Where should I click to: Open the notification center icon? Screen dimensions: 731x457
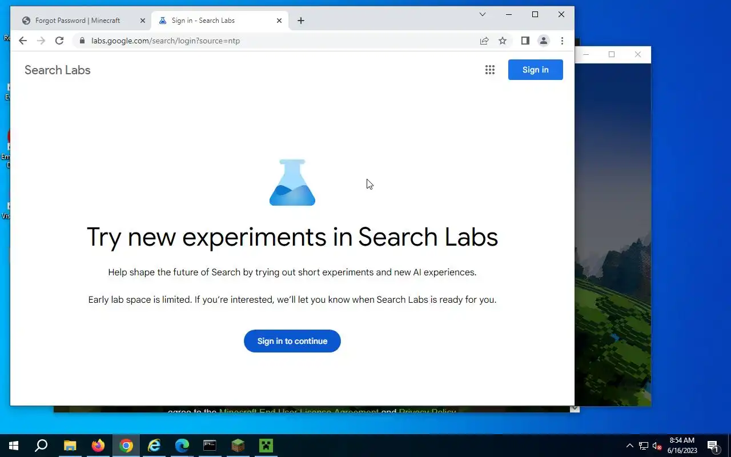click(x=713, y=446)
